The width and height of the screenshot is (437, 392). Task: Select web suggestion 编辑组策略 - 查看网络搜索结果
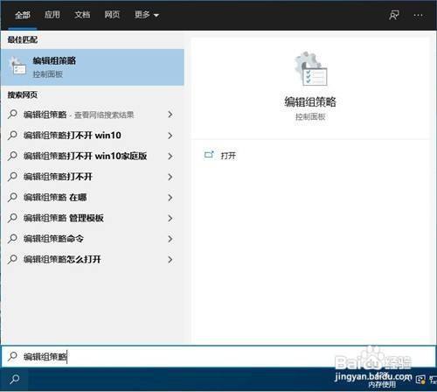[93, 115]
